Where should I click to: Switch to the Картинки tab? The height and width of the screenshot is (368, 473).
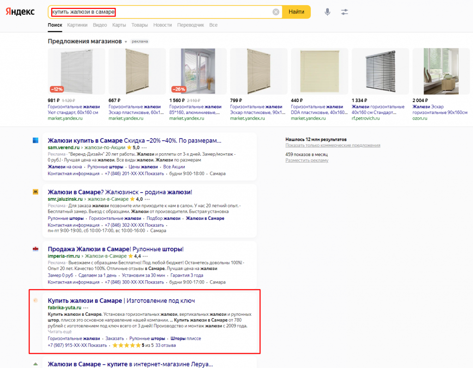77,25
